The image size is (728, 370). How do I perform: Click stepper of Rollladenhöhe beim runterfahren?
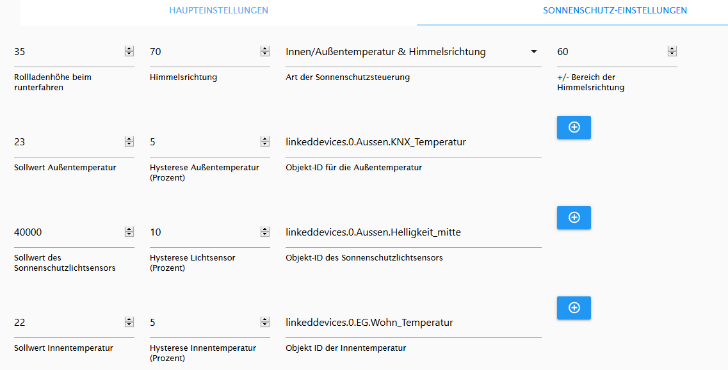129,51
